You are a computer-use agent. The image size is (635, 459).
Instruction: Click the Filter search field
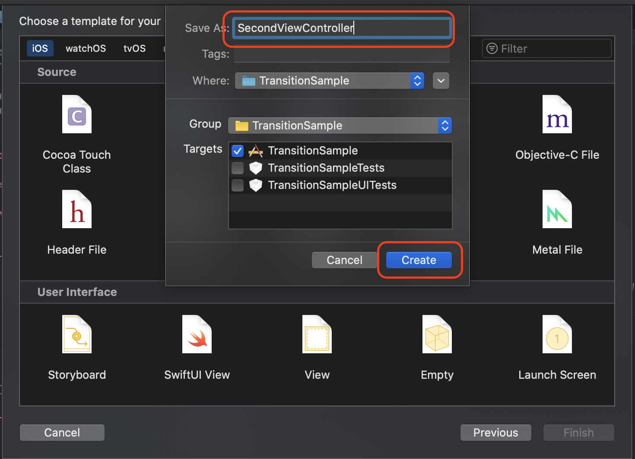pos(547,48)
